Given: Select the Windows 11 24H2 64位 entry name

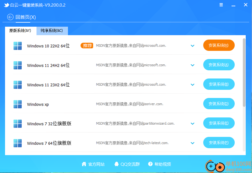Looking at the screenshot, I should tap(48, 65).
